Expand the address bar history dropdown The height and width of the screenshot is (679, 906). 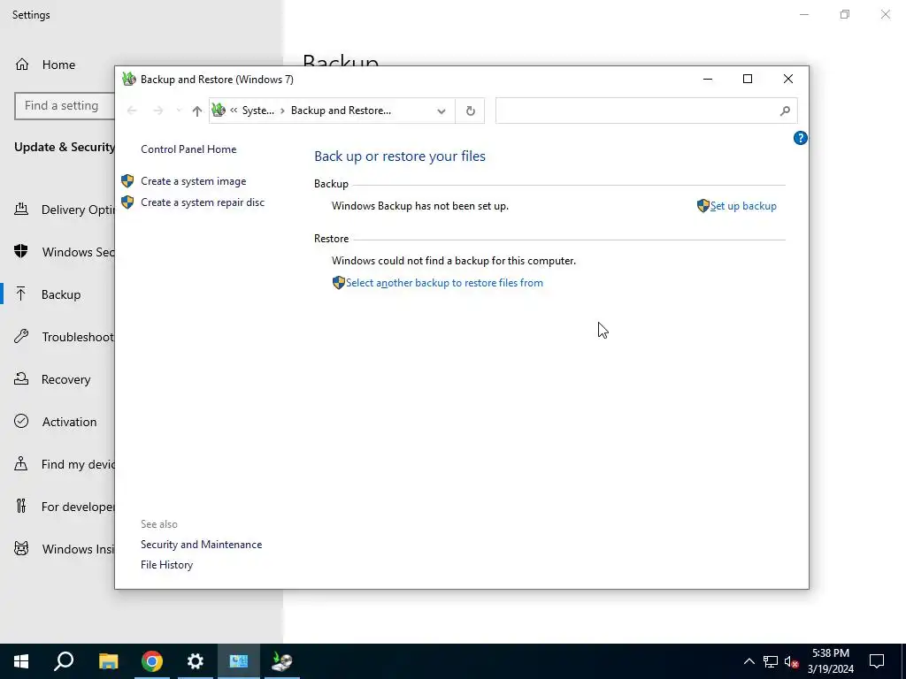tap(441, 111)
